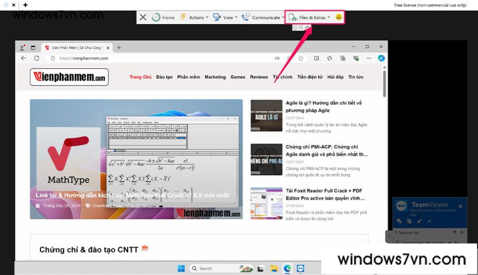Viewport: 478px width, 275px height.
Task: Collapse the Session list section
Action: point(396,232)
